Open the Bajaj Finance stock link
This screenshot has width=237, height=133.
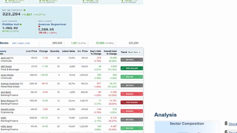[8, 101]
